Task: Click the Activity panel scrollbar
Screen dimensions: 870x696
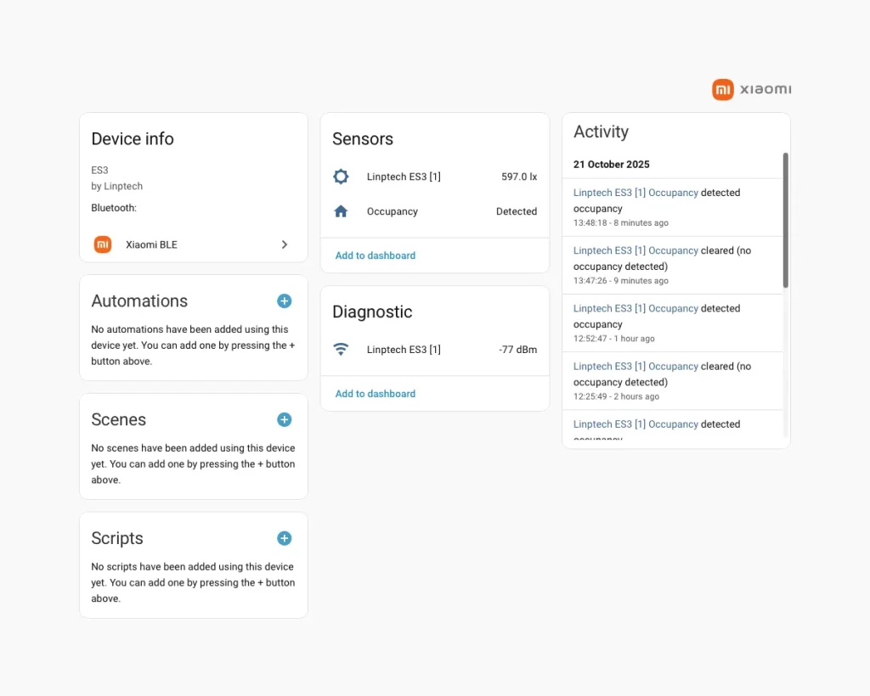Action: tap(785, 221)
